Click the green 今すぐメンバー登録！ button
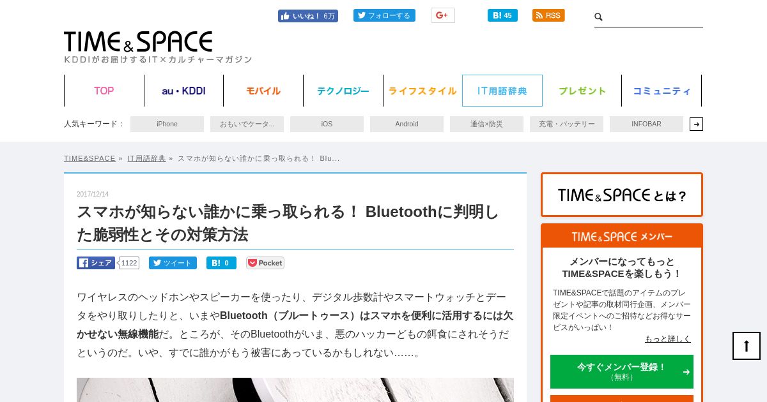The height and width of the screenshot is (402, 767). 622,371
